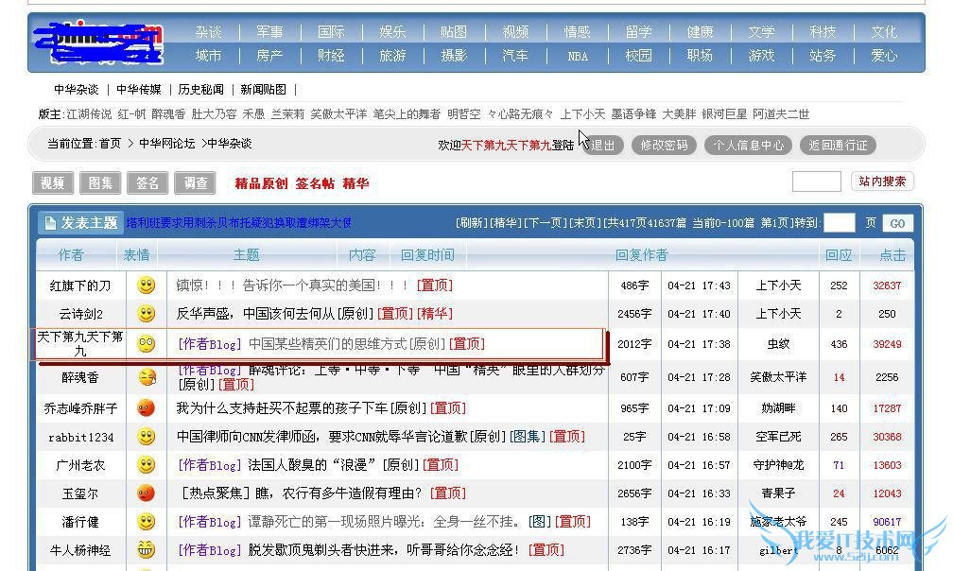Open the 军事 navigation category

[269, 31]
